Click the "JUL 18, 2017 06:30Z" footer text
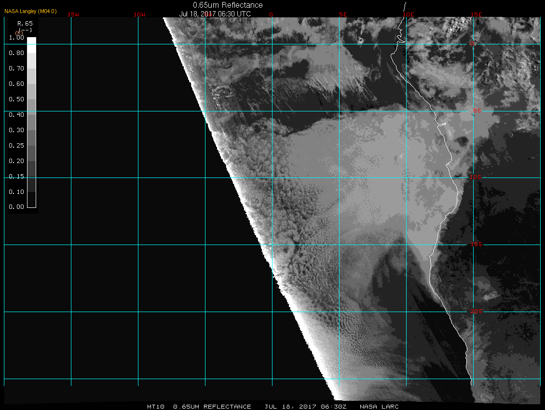545x410 pixels. 305,407
